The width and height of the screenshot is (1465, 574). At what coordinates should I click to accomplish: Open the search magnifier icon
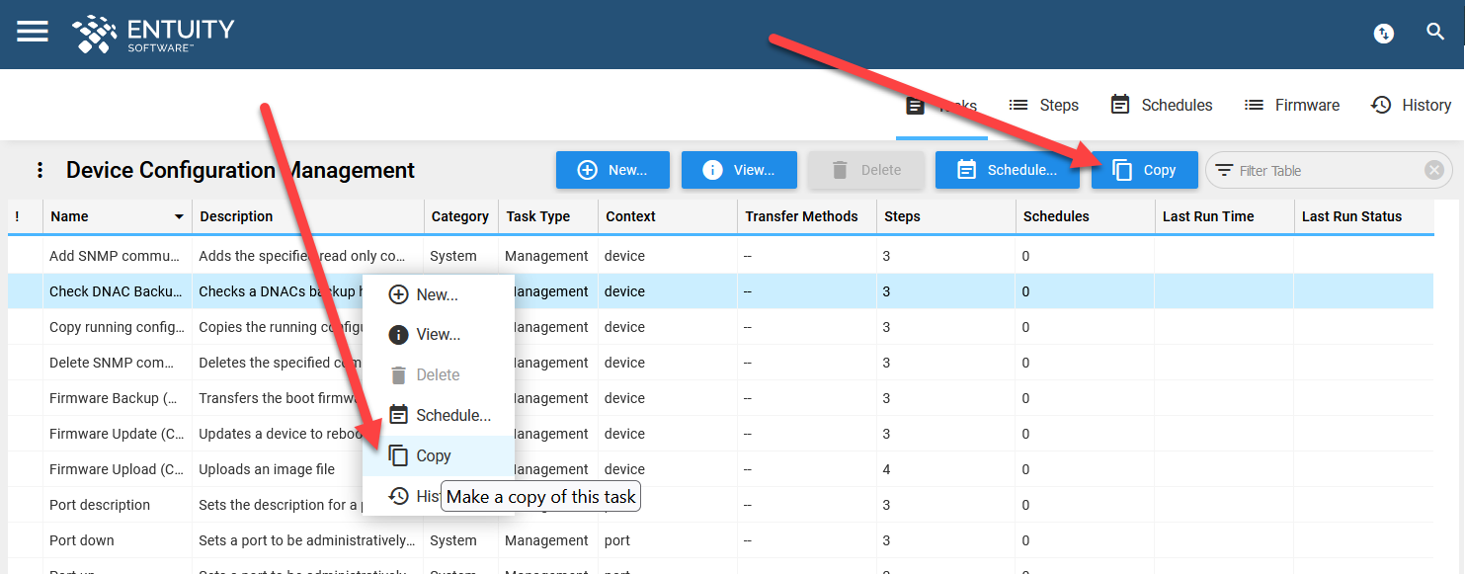pos(1435,32)
